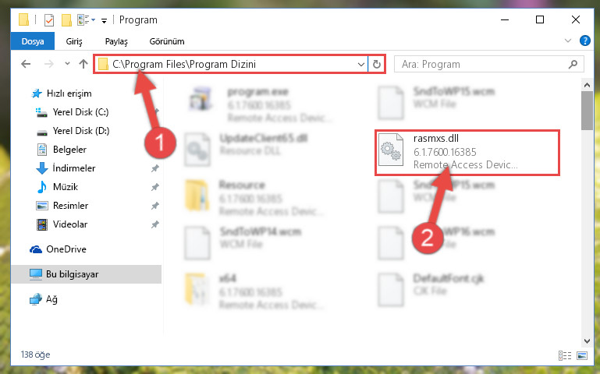Open the Dosya menu

(x=33, y=41)
